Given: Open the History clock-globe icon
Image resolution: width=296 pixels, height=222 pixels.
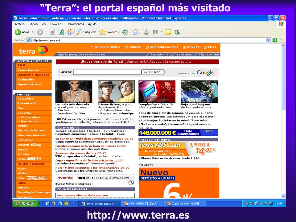Looking at the screenshot, I should pos(125,32).
